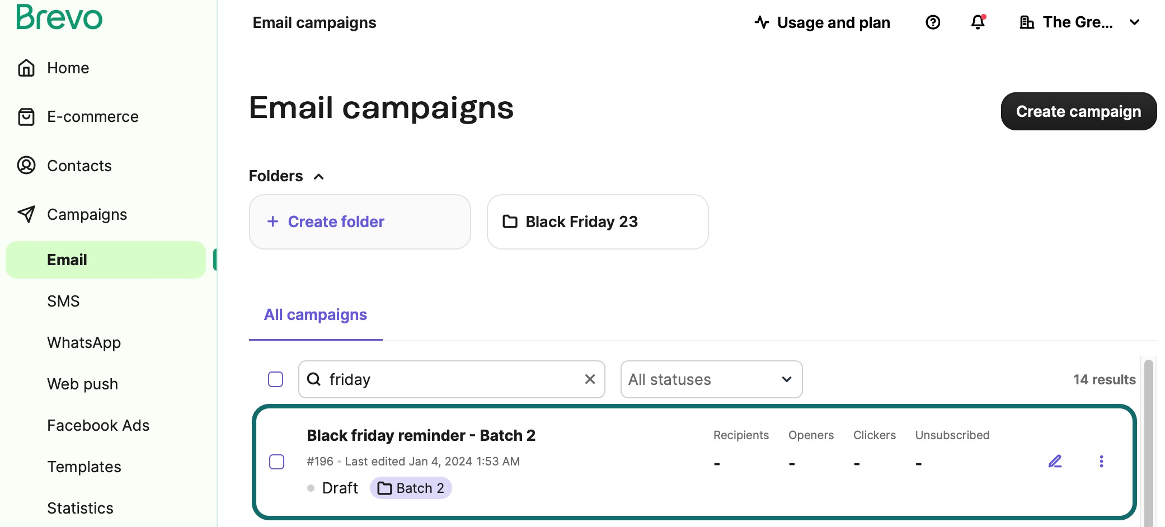
Task: Click the Campaigns paper-plane icon
Action: [x=26, y=214]
